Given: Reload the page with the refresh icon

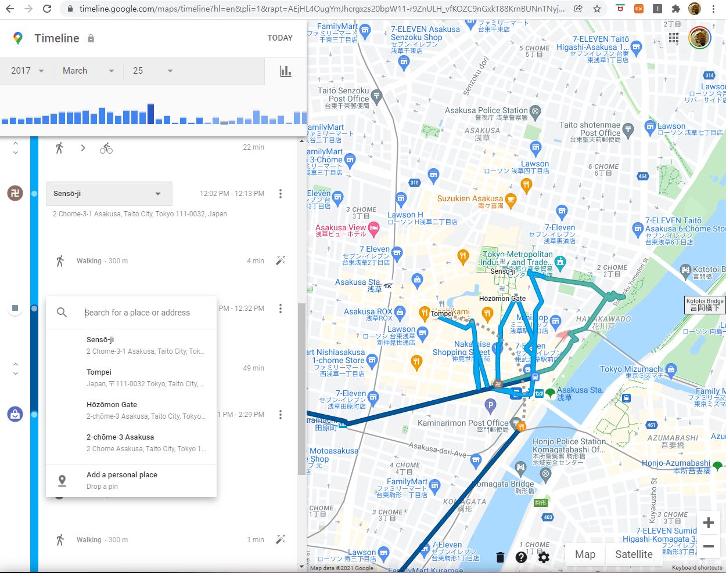Looking at the screenshot, I should click(47, 9).
